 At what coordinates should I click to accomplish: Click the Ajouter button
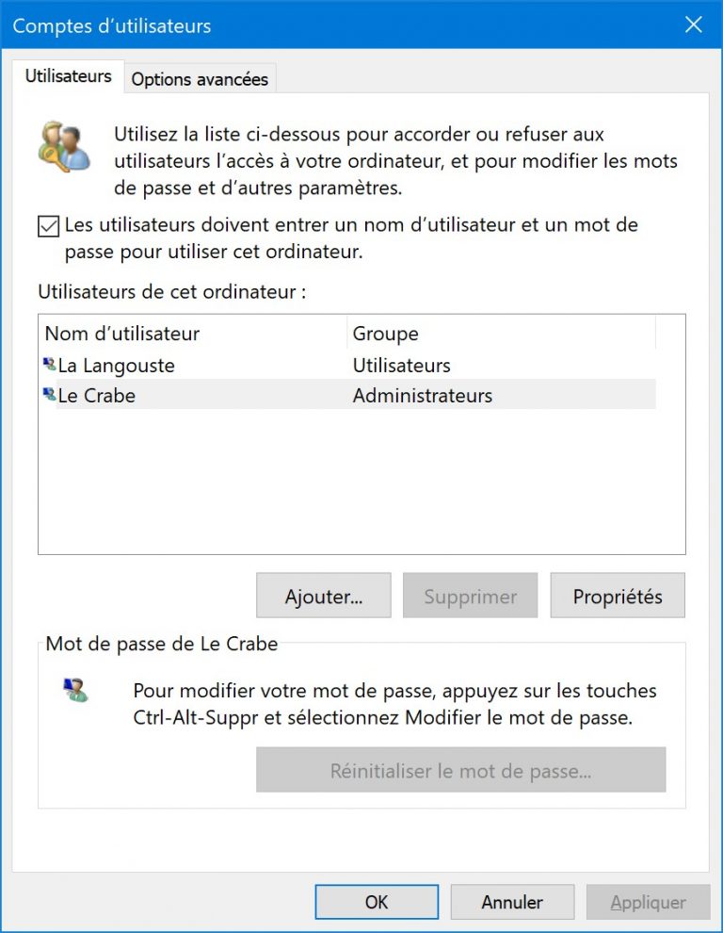coord(323,596)
